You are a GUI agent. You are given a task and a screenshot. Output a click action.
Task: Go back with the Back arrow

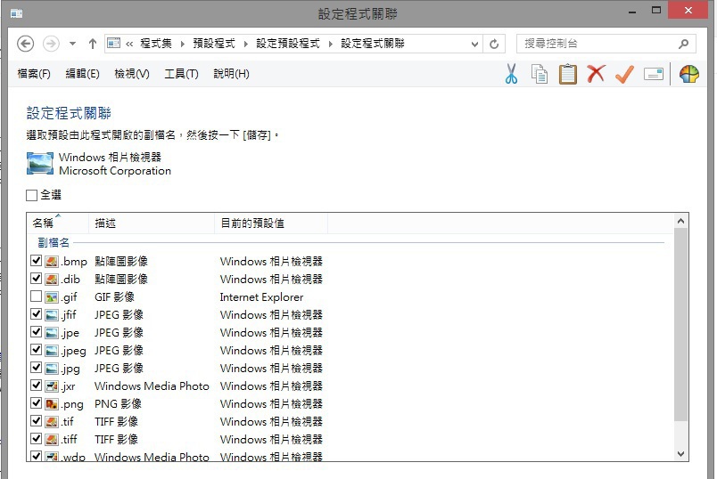(26, 44)
